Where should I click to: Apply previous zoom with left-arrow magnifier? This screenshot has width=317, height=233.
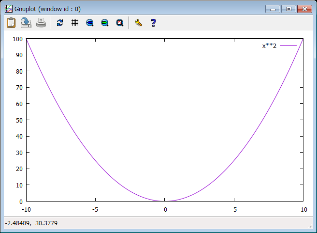tap(89, 22)
